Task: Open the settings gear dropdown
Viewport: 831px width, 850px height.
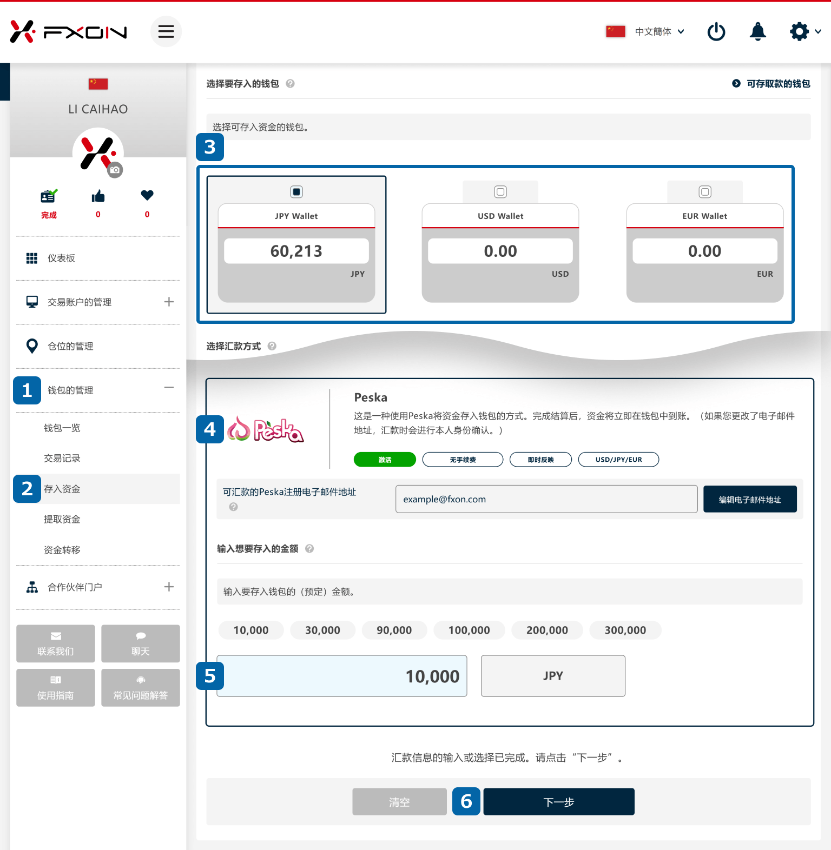Action: tap(804, 31)
